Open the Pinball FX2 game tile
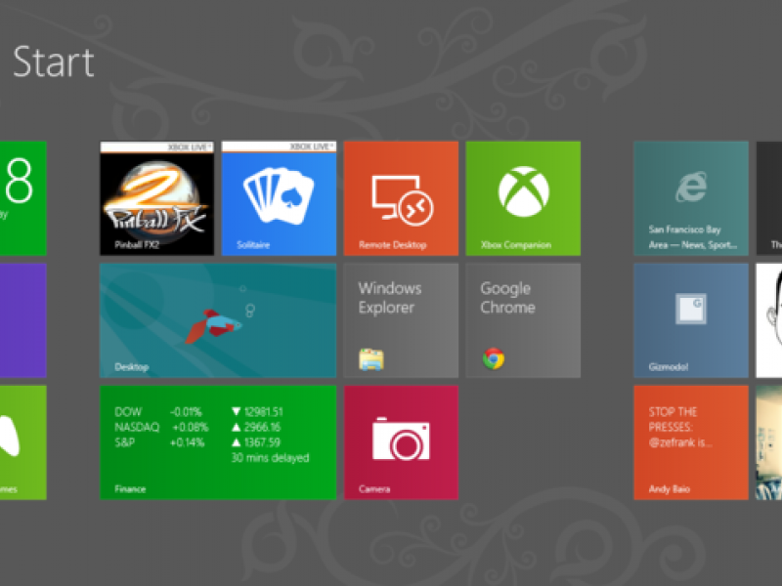Screen dimensions: 782x586 tap(157, 198)
